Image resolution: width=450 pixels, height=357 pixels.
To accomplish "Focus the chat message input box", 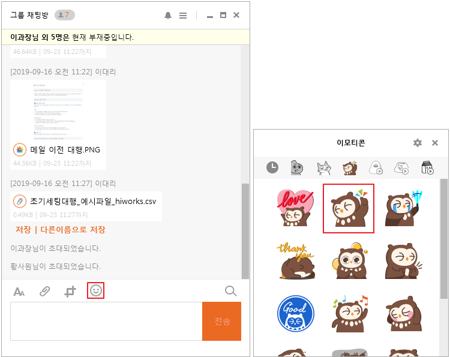I will coord(106,321).
